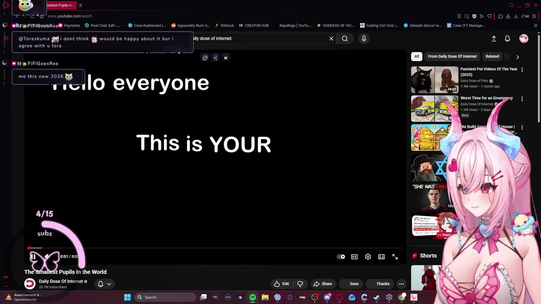Like the video with thumbs up

281,284
